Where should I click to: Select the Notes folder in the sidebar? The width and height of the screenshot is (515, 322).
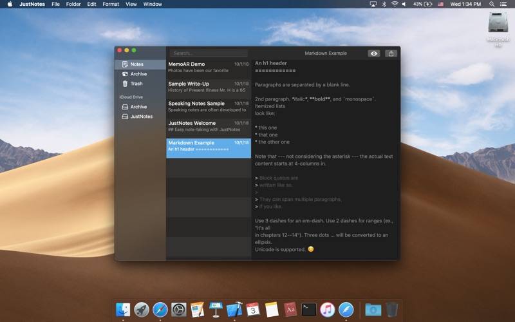click(140, 64)
